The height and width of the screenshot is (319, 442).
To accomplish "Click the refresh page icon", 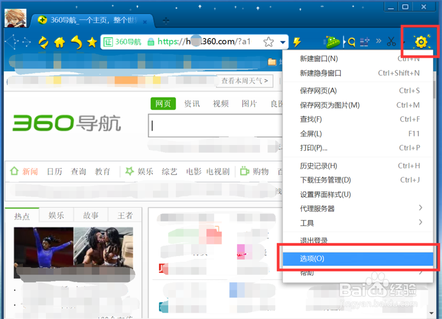I will [43, 42].
